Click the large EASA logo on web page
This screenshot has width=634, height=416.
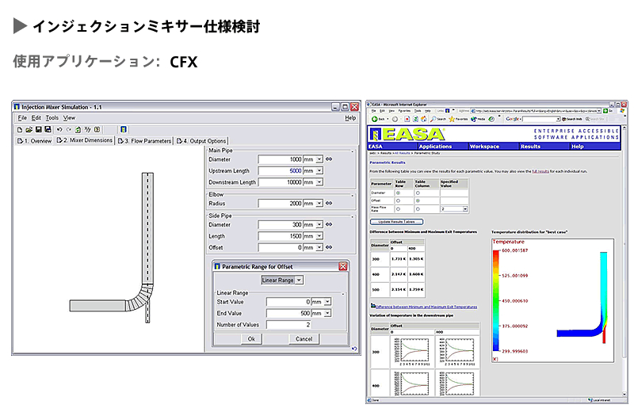(x=407, y=134)
